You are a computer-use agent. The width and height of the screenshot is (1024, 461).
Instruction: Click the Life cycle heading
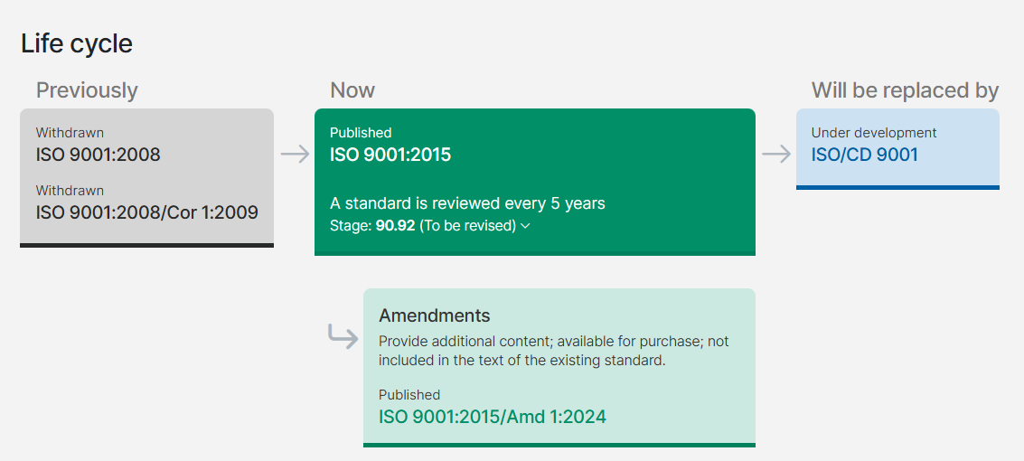(x=77, y=43)
